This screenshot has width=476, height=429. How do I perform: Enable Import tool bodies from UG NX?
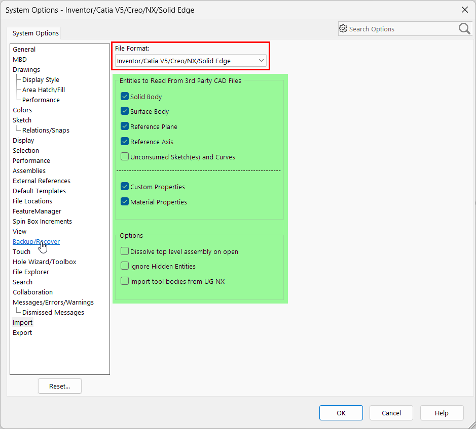click(125, 281)
